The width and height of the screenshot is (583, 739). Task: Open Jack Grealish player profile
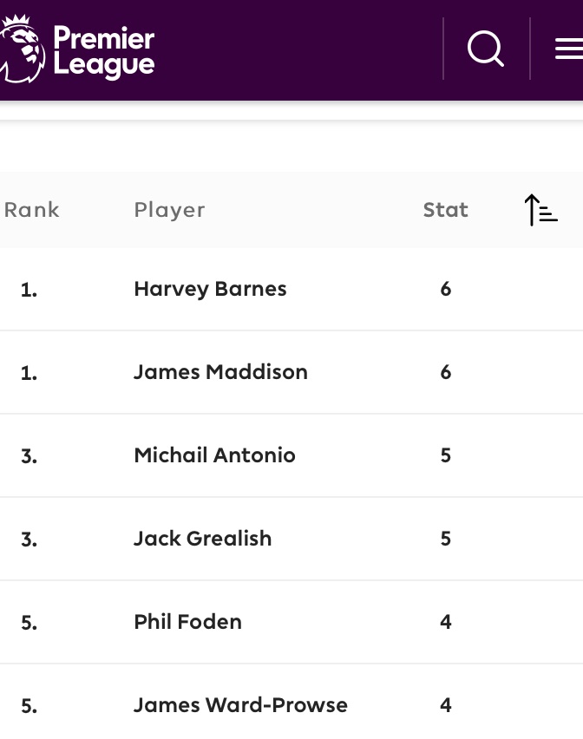pos(203,539)
